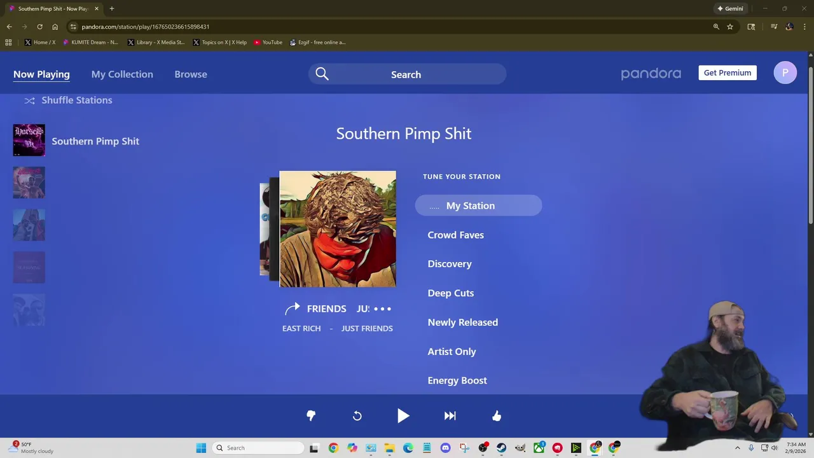
Task: Open the Now Playing tab
Action: click(41, 74)
